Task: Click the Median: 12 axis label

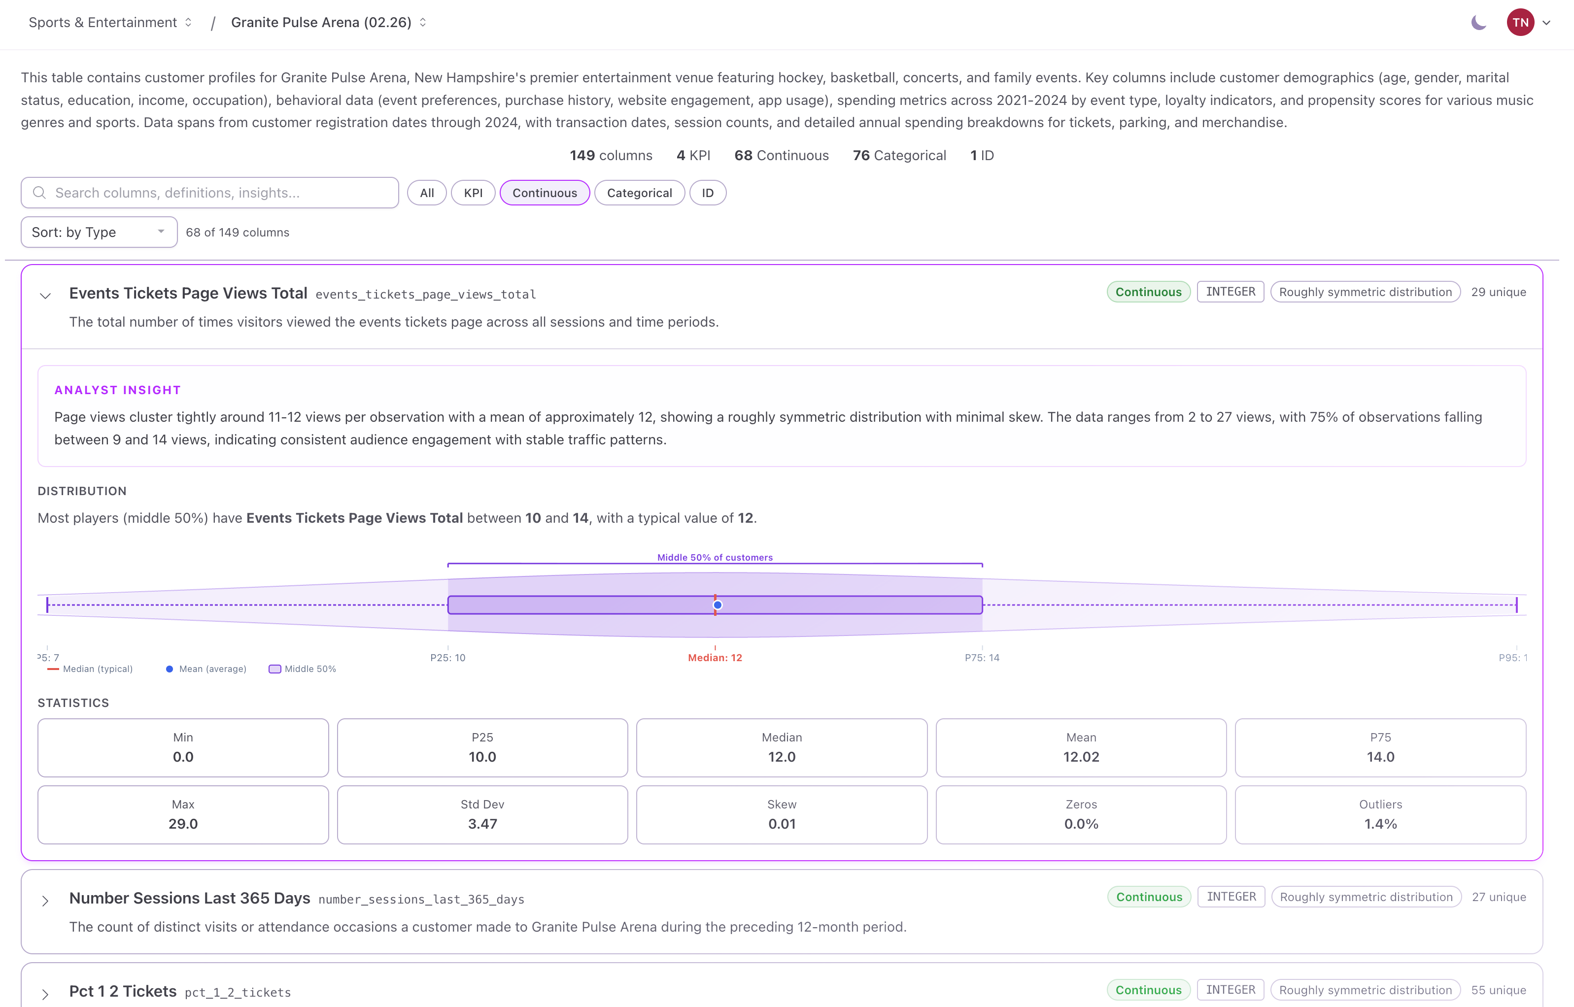Action: (x=715, y=658)
